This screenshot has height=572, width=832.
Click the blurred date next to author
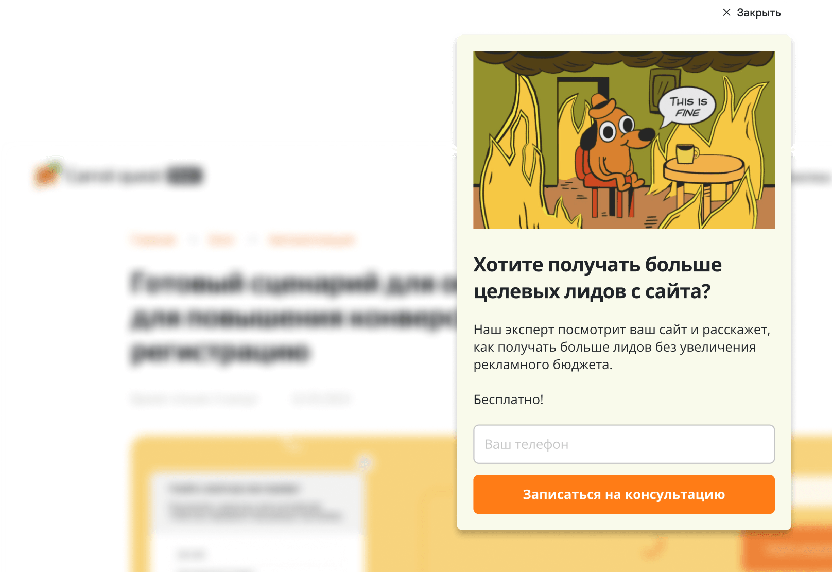321,398
